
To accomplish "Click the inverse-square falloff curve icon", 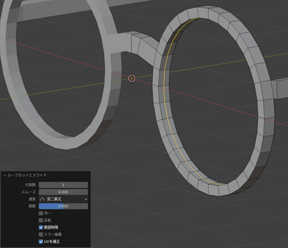I will tap(43, 199).
